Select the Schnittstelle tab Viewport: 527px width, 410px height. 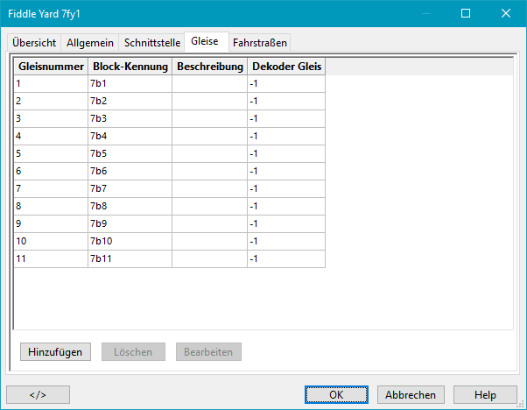click(152, 42)
